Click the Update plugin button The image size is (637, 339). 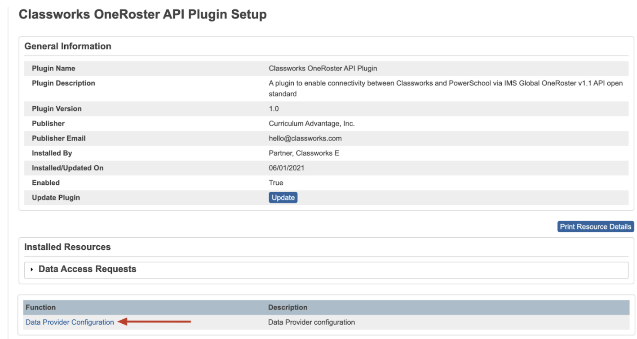click(283, 197)
